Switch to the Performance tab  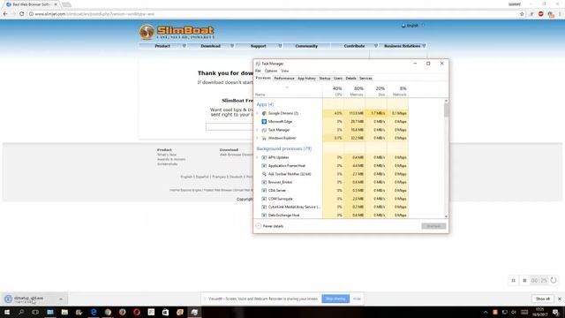(284, 79)
